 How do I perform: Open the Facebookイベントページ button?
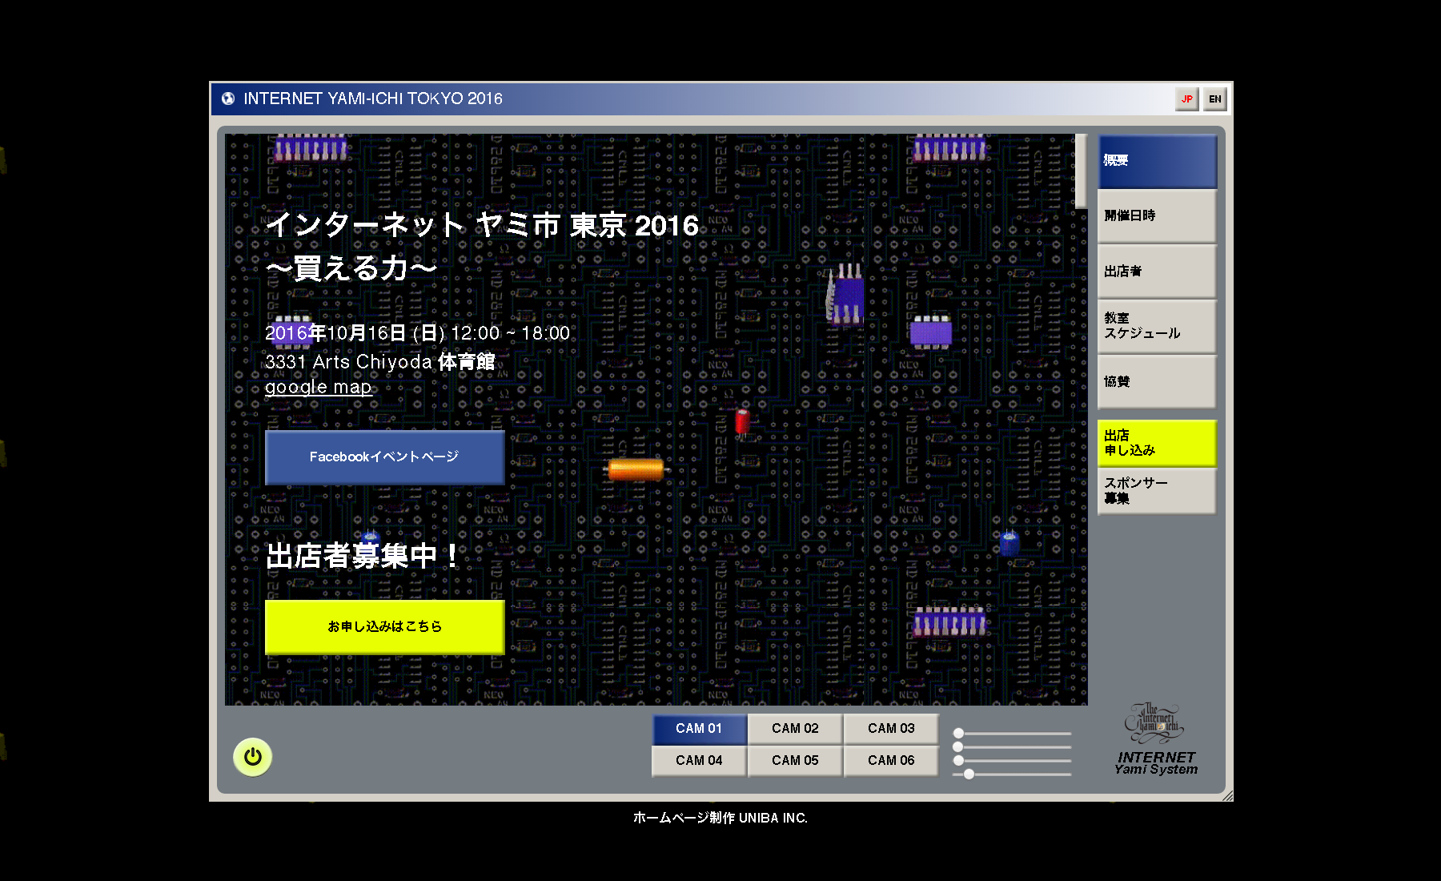coord(384,457)
